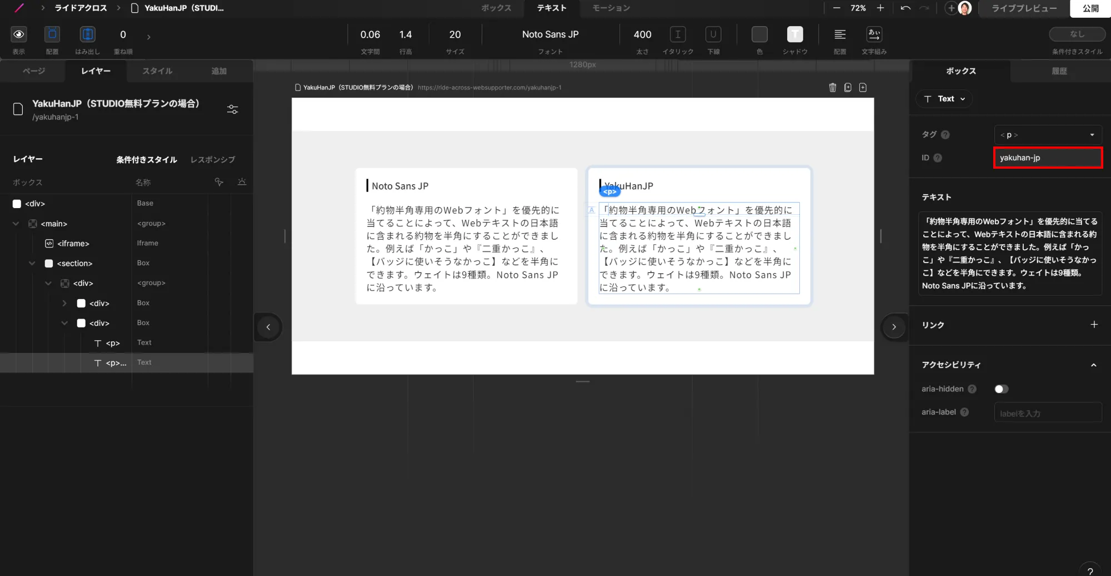1111x576 pixels.
Task: Click ライドアクロス breadcrumb
Action: (81, 8)
